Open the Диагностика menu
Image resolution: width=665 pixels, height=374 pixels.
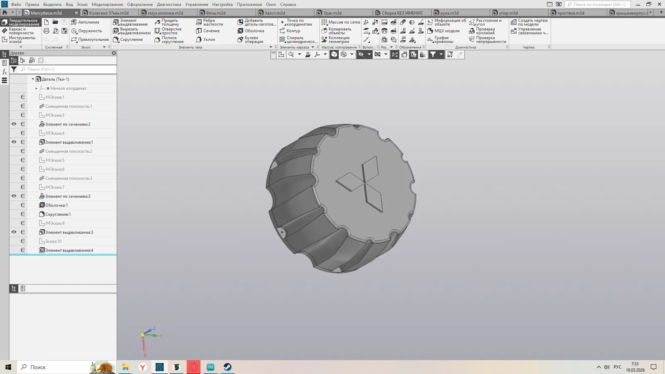click(x=169, y=4)
